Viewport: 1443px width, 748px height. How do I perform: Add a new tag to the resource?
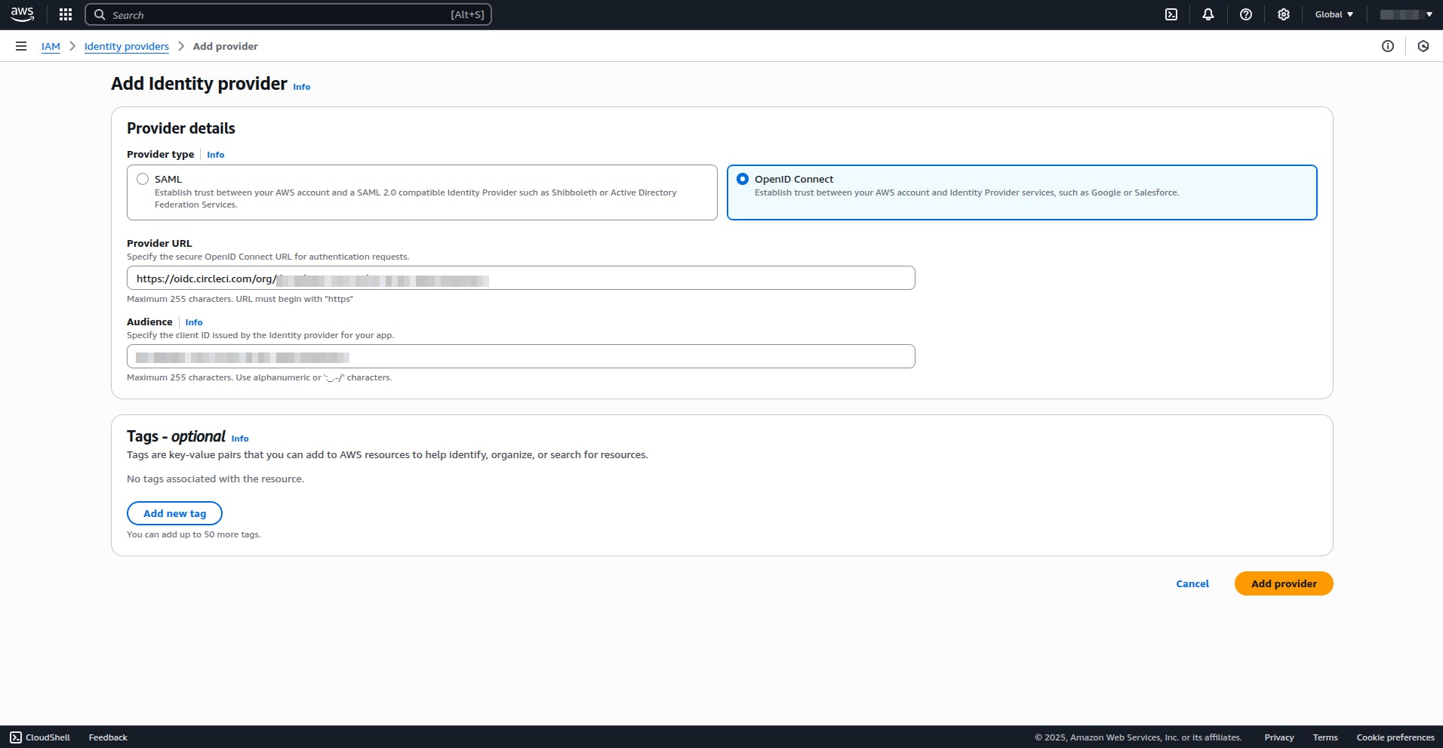[174, 513]
